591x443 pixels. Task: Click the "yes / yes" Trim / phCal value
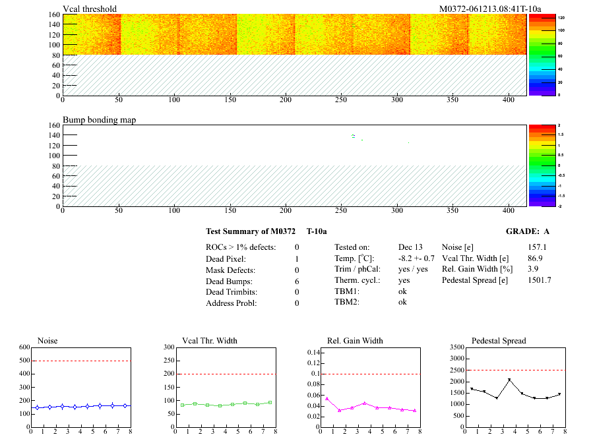[413, 269]
